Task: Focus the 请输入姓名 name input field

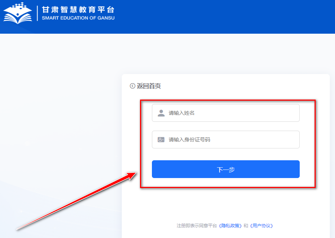Action: pyautogui.click(x=225, y=113)
